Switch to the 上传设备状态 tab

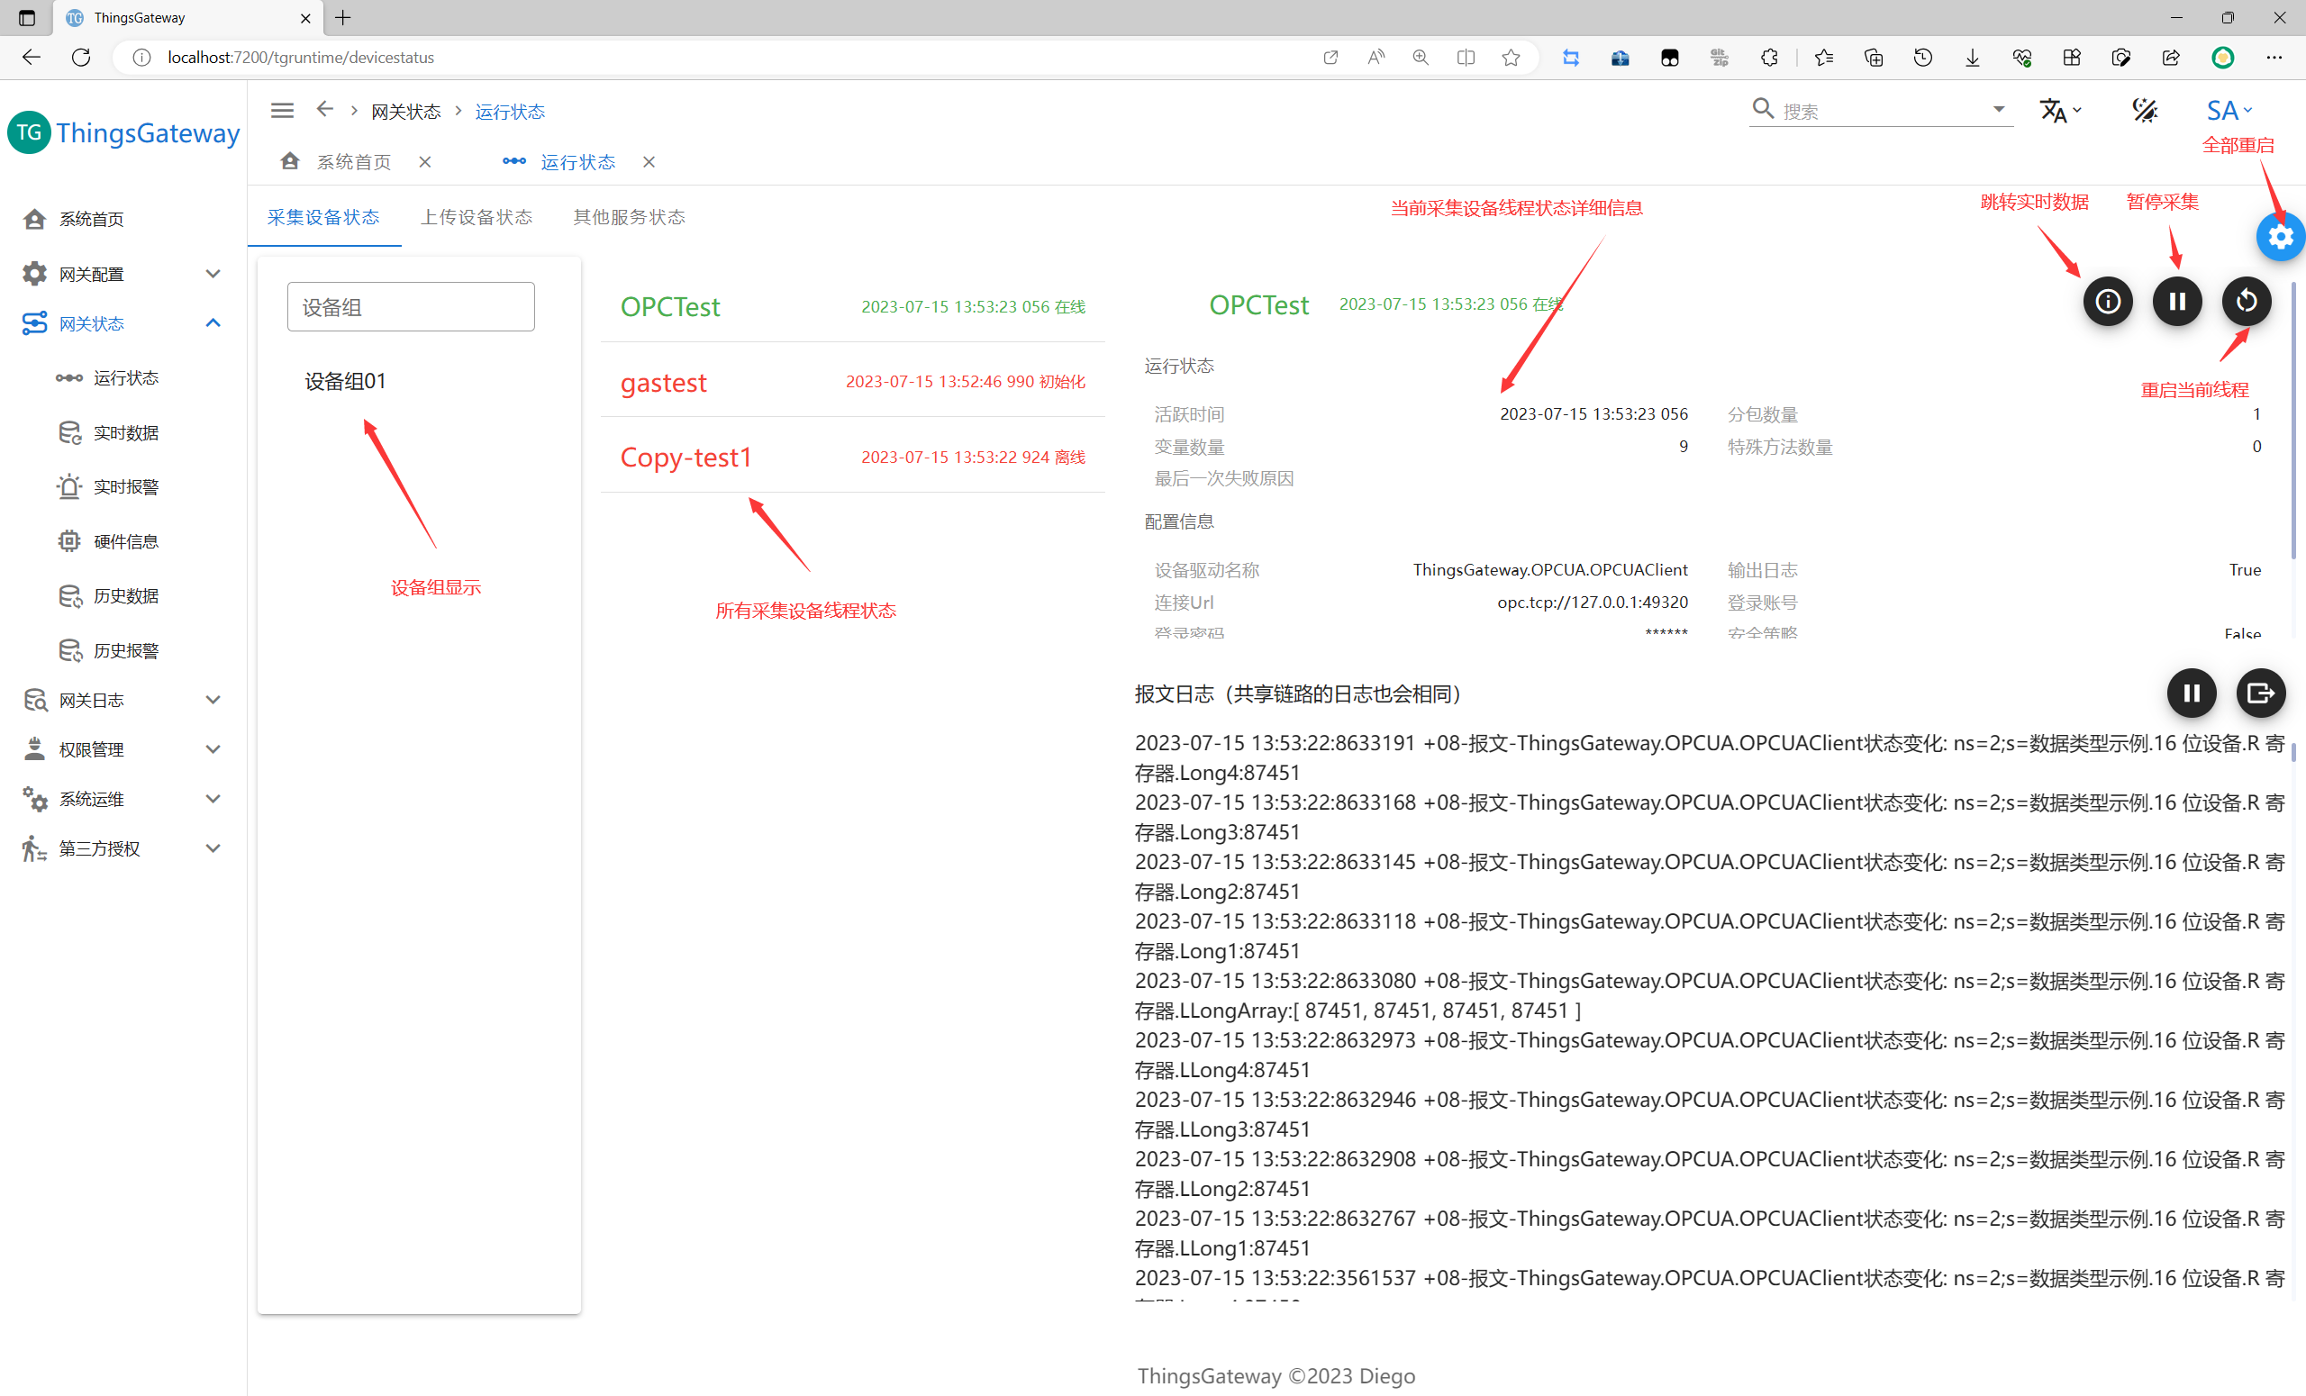click(477, 217)
